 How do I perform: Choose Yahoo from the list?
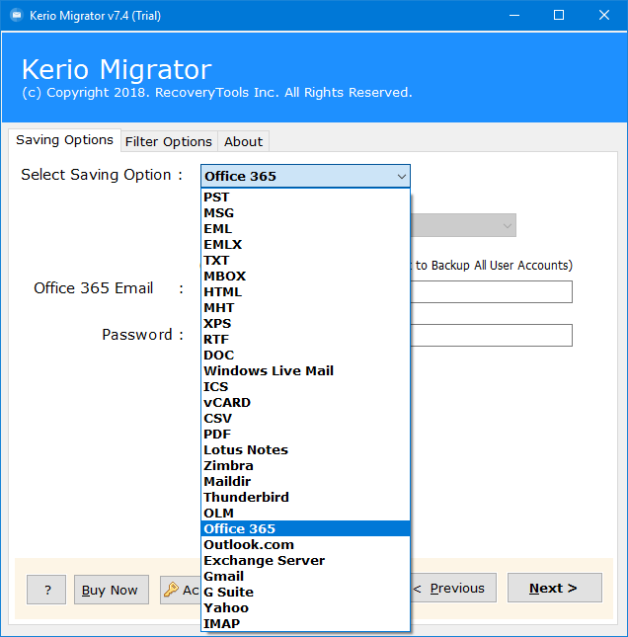[305, 608]
